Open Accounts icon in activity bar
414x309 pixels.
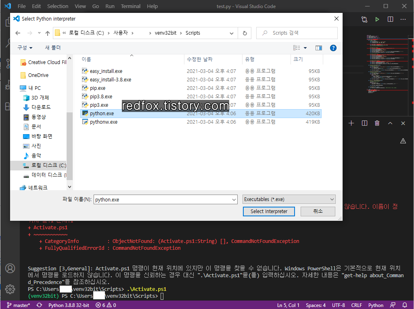[x=10, y=268]
